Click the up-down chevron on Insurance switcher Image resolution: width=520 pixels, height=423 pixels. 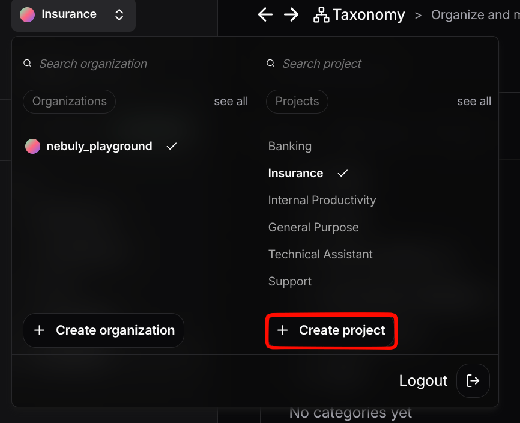click(119, 14)
